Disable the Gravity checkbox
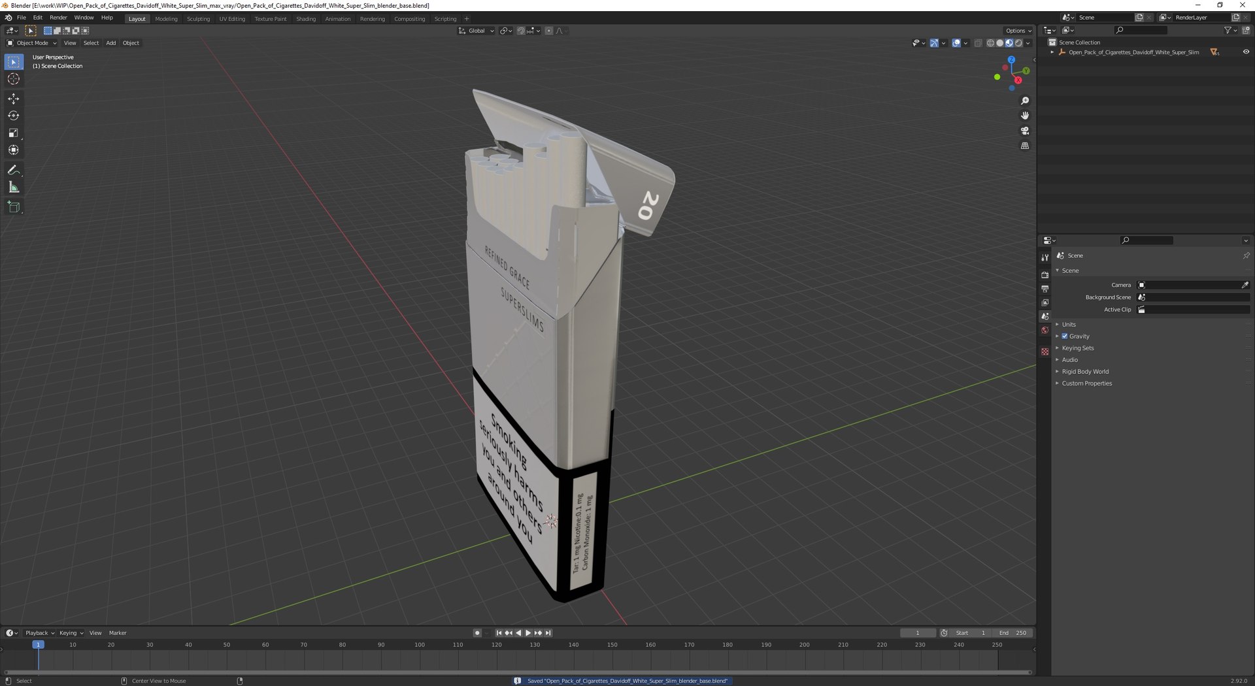The width and height of the screenshot is (1255, 686). (1065, 336)
